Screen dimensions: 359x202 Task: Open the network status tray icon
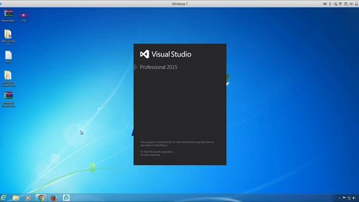(x=349, y=198)
